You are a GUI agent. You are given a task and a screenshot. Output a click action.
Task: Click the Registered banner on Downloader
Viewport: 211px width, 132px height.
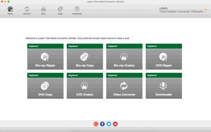(164, 75)
